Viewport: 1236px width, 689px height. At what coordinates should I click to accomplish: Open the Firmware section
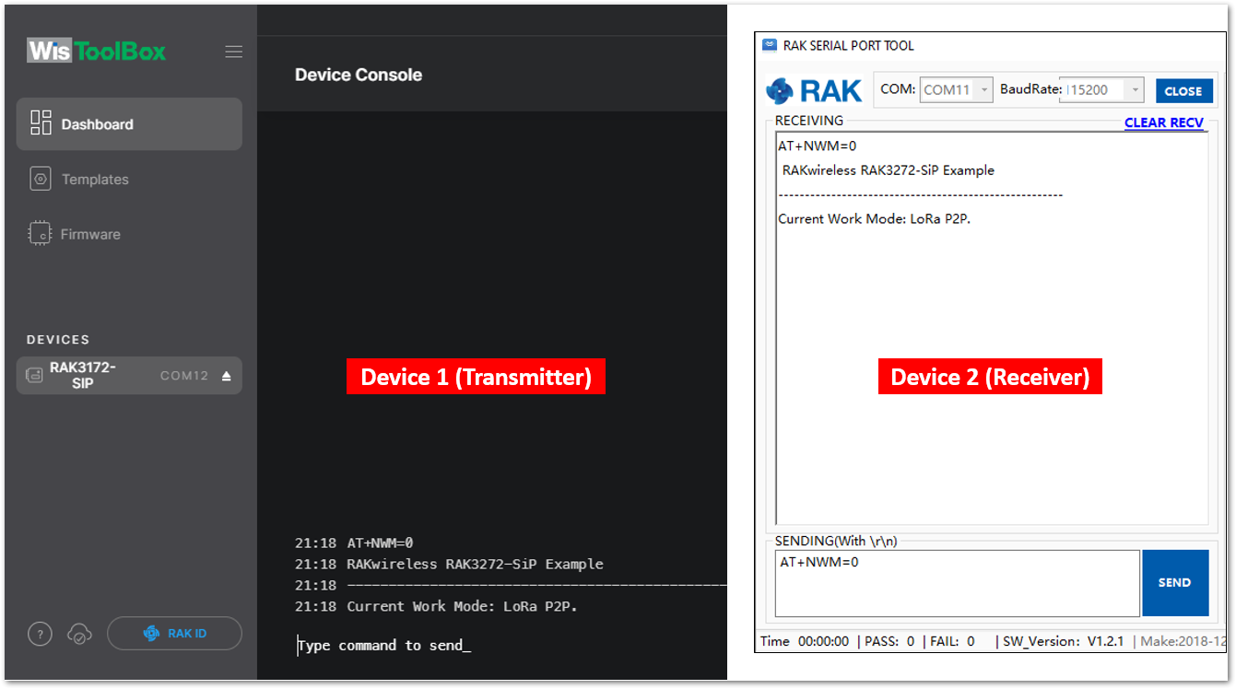pyautogui.click(x=90, y=234)
